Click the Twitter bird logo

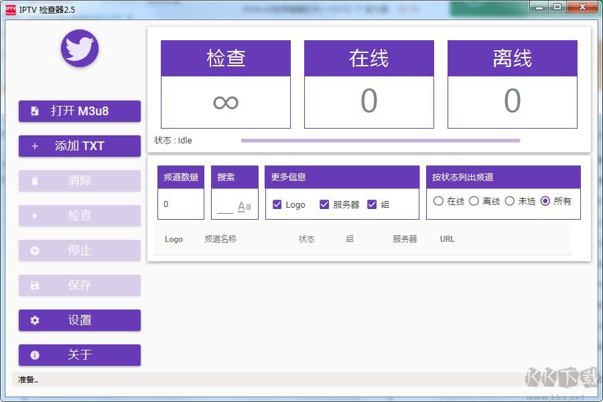pos(79,48)
